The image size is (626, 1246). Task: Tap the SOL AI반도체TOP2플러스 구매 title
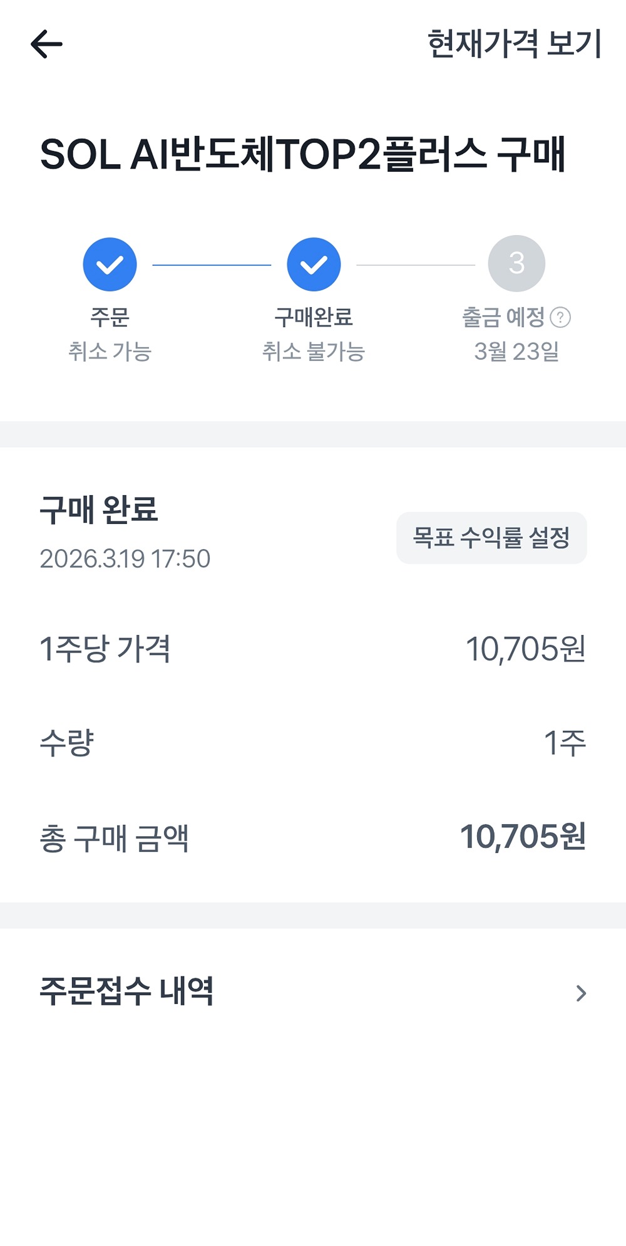click(303, 154)
